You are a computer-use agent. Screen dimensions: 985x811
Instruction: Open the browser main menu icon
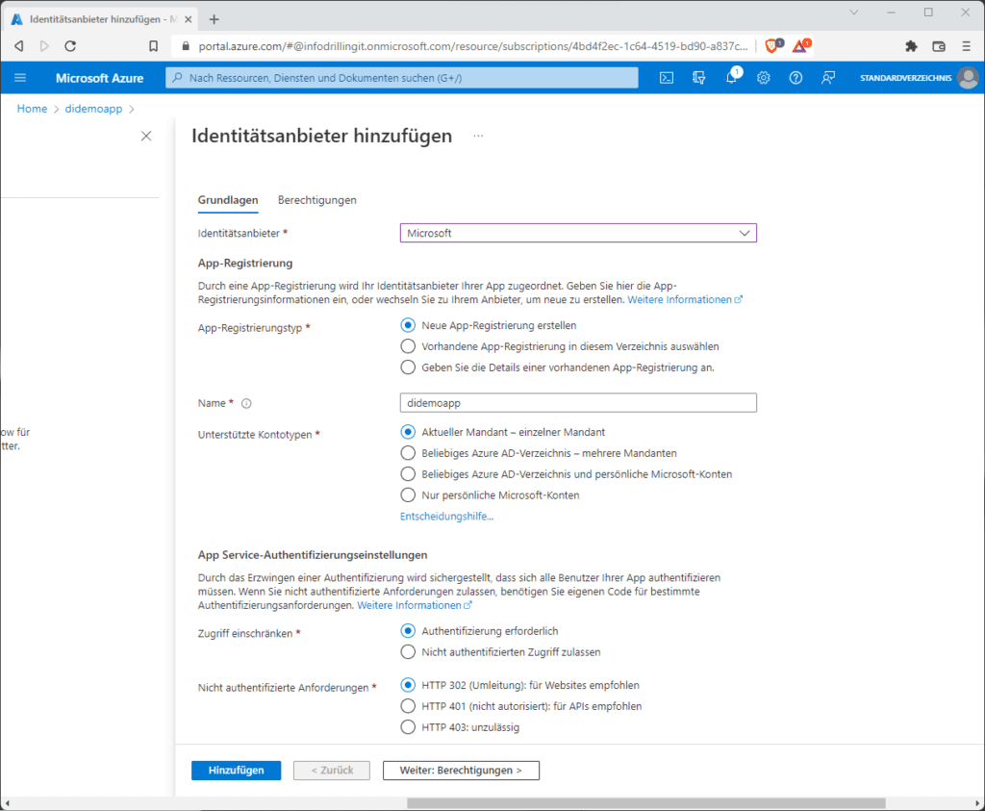pos(966,46)
